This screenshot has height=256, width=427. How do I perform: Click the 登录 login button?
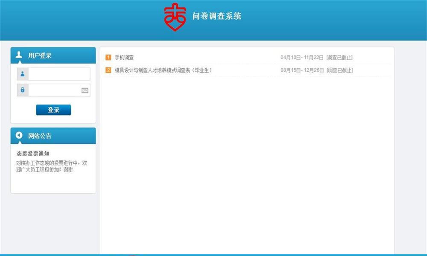point(53,110)
